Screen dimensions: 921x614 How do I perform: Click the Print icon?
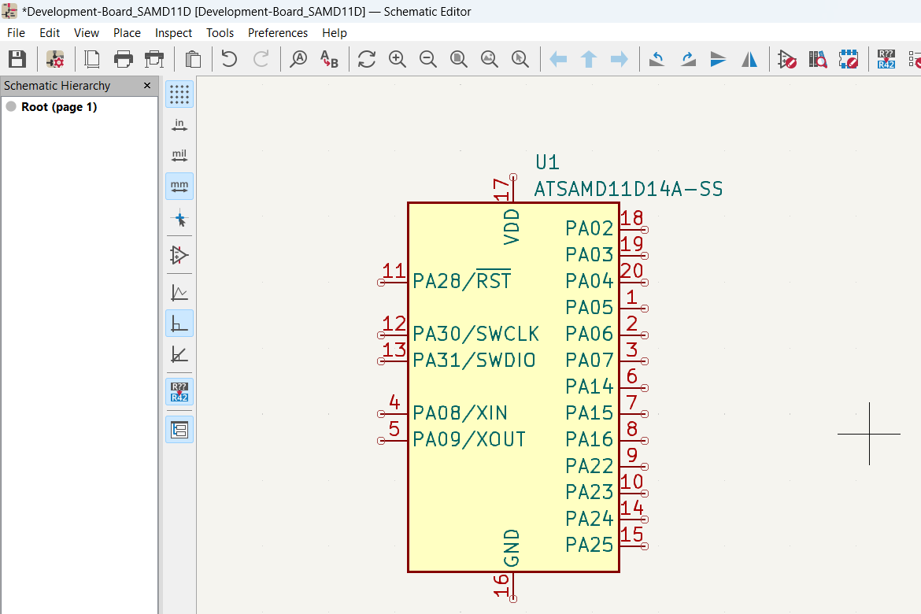coord(123,59)
